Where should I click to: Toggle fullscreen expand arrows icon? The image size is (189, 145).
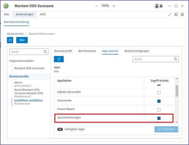170,14
